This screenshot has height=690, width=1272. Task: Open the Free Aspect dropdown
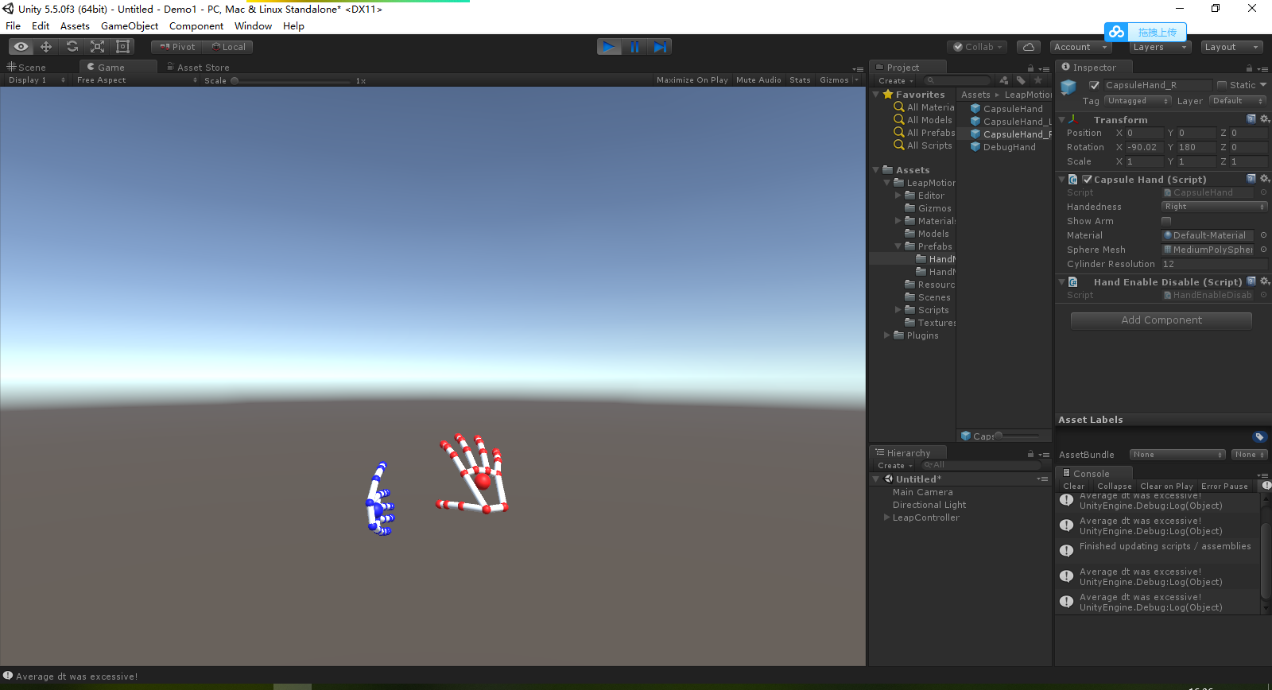point(136,79)
